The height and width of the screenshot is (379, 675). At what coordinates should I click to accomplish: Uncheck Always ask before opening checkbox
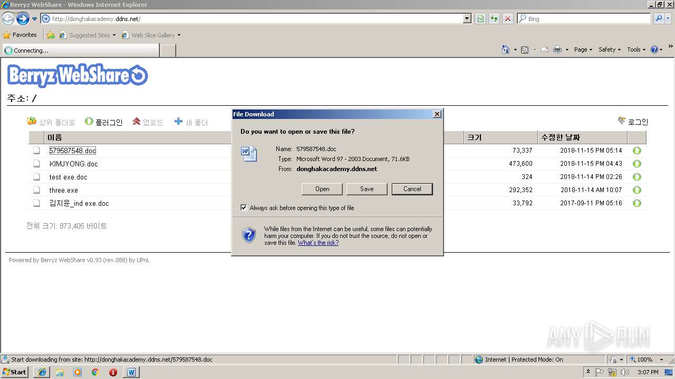point(244,207)
